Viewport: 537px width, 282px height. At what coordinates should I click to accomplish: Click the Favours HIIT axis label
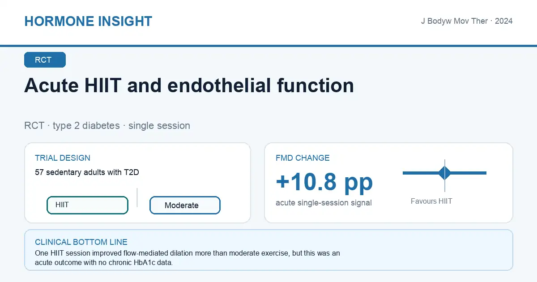click(x=431, y=201)
